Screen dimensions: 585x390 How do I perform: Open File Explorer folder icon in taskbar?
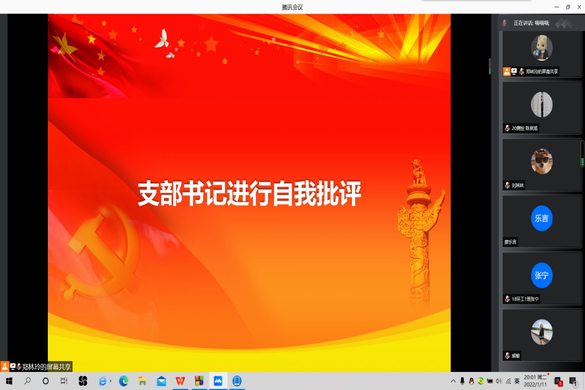click(x=142, y=381)
